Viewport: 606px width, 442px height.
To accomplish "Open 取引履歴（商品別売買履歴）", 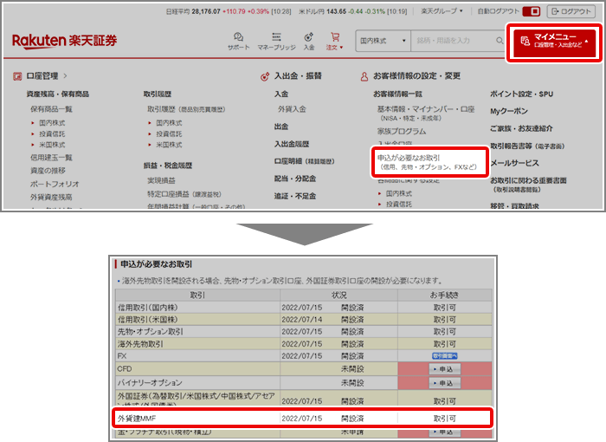I will [x=186, y=109].
